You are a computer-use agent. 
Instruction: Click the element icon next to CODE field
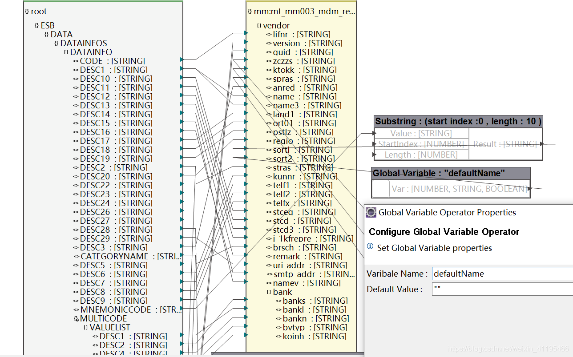(75, 61)
